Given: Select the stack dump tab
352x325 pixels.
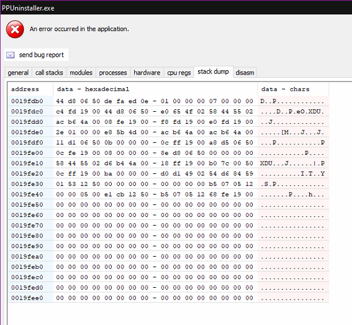Looking at the screenshot, I should point(214,72).
